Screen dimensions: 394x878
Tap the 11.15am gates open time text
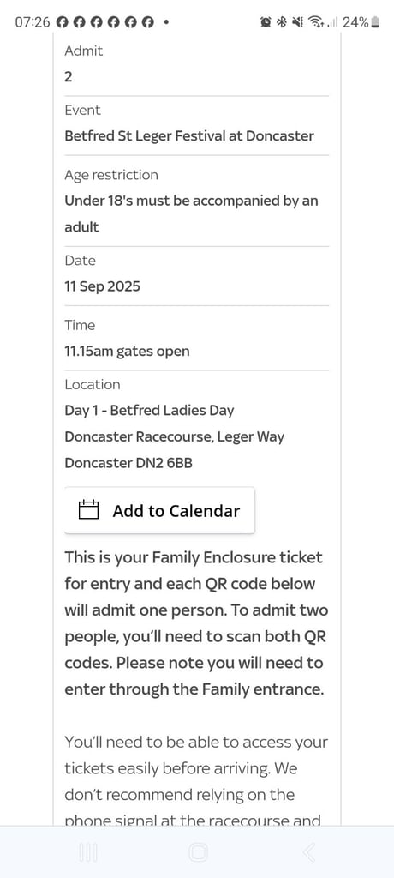[127, 352]
